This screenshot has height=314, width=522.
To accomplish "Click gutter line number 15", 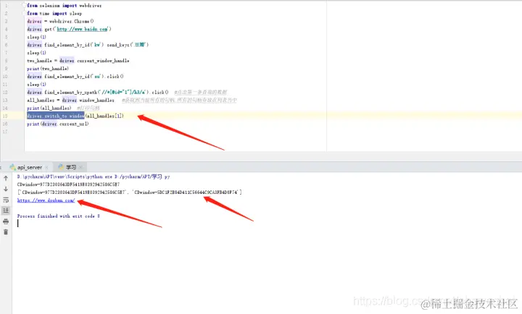I will 5,116.
